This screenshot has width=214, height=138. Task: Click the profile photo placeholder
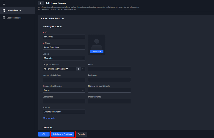97,42
